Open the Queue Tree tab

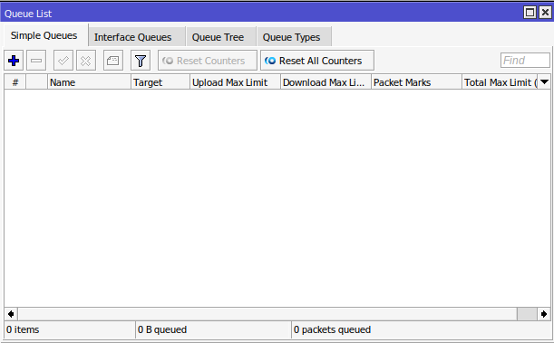(221, 37)
